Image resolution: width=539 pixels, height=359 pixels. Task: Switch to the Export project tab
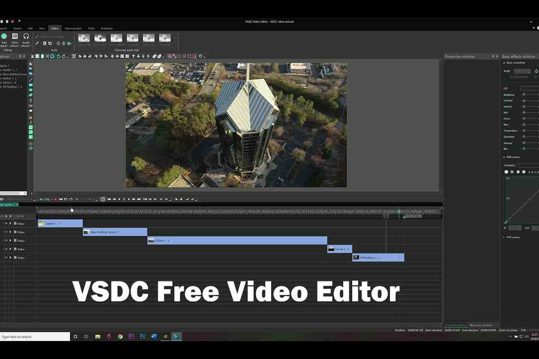pyautogui.click(x=73, y=28)
